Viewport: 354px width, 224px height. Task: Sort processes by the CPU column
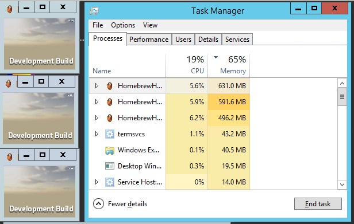(x=187, y=65)
